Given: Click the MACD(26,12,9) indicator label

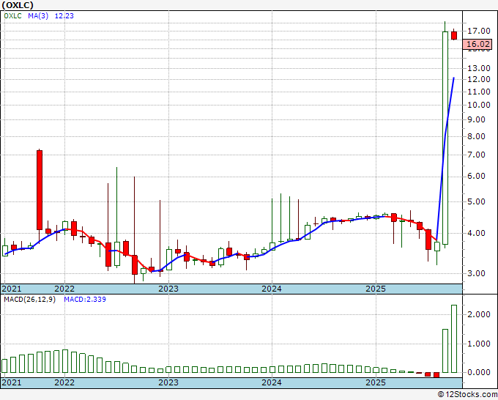Looking at the screenshot, I should tap(29, 300).
